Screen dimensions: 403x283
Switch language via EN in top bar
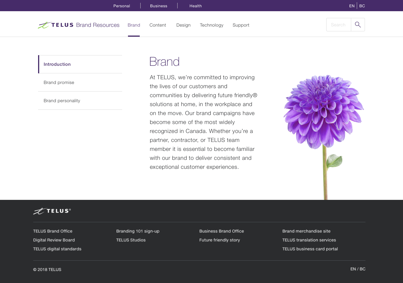pos(352,6)
